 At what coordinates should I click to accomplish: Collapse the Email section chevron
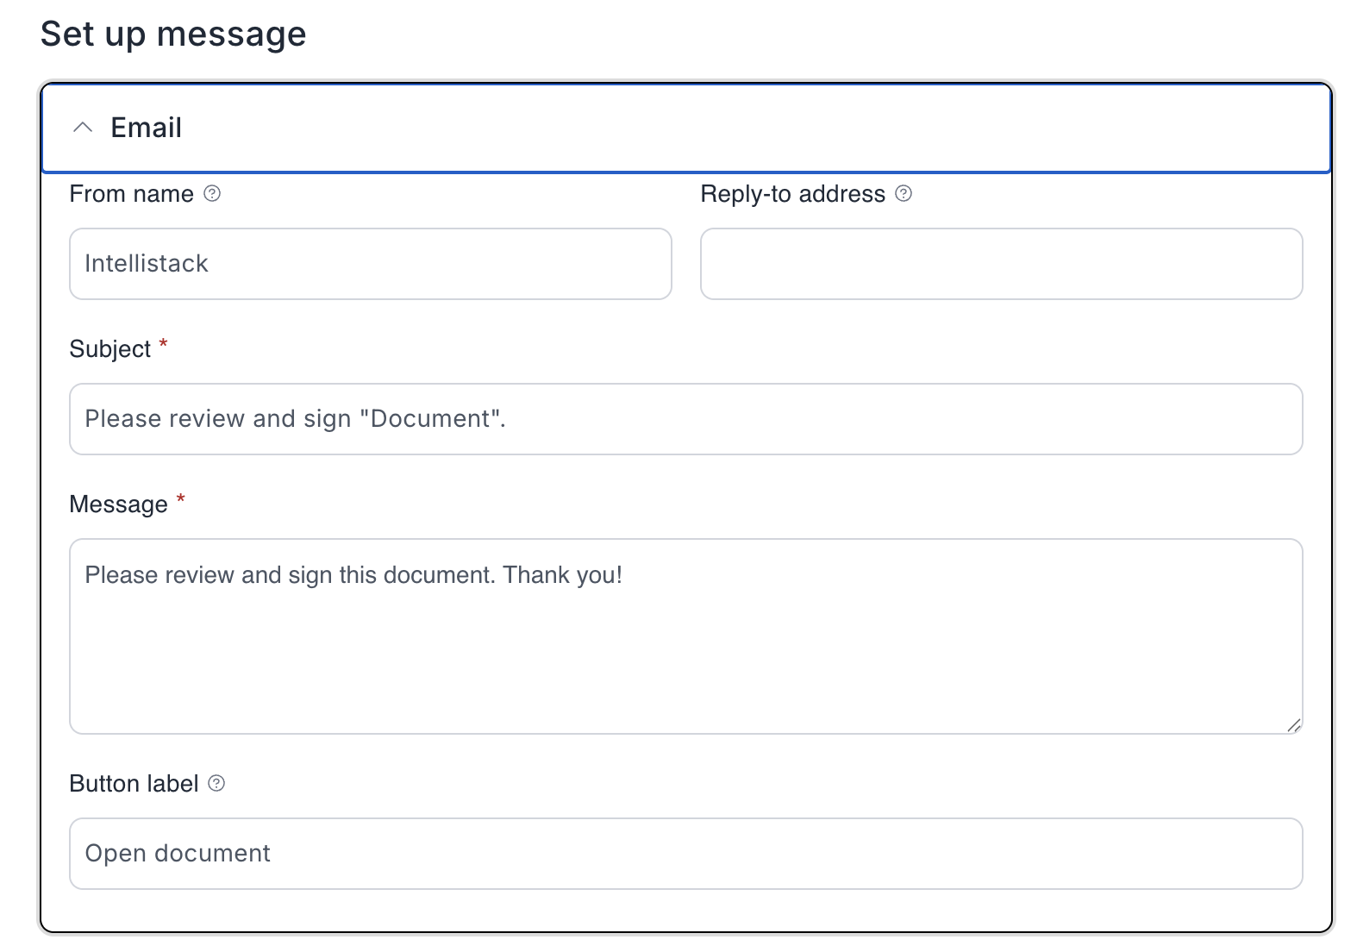[83, 128]
